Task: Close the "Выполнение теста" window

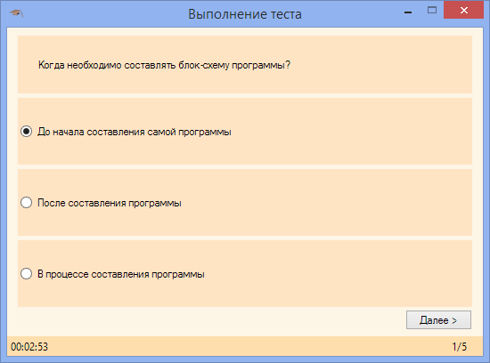Action: [464, 11]
